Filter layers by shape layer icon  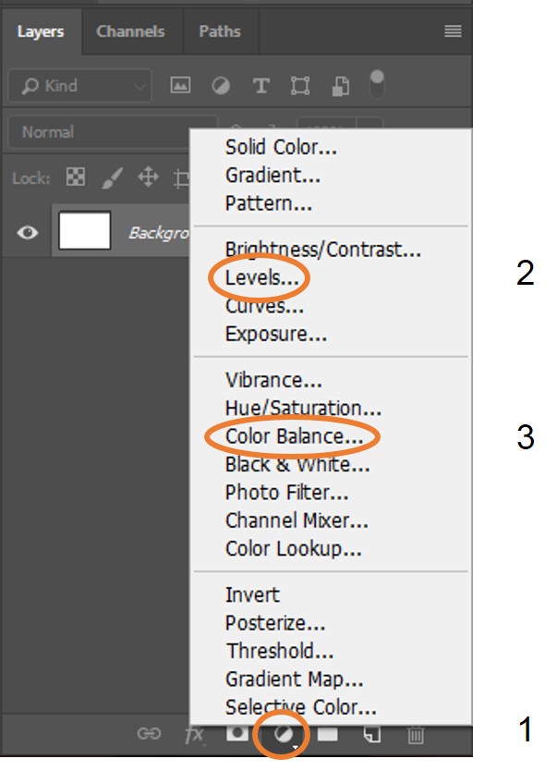click(301, 85)
